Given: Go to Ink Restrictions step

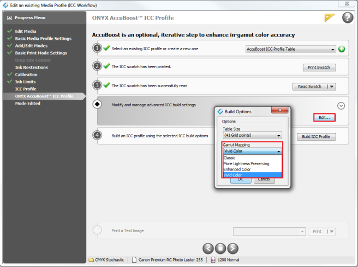Looking at the screenshot, I should click(32, 67).
